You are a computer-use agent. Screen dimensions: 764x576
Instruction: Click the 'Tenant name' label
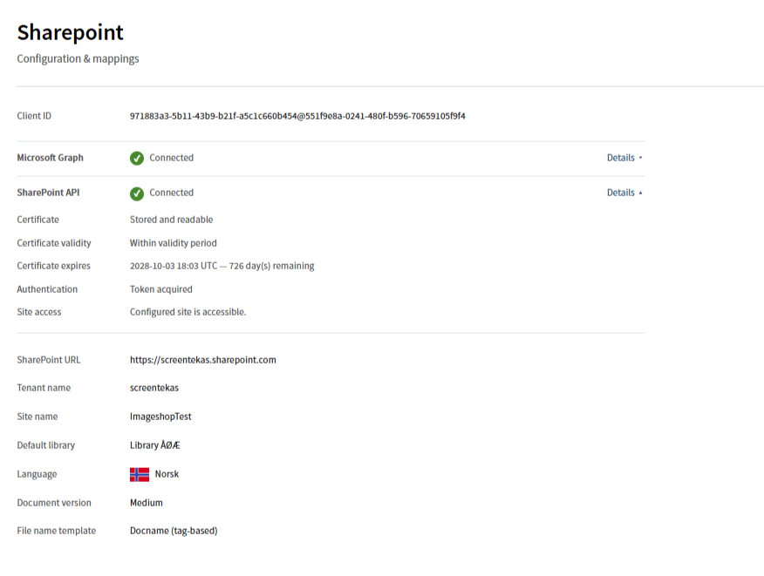coord(44,388)
